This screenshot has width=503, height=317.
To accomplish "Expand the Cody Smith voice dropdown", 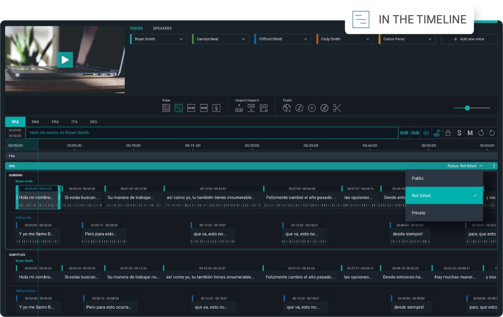I will pos(345,39).
